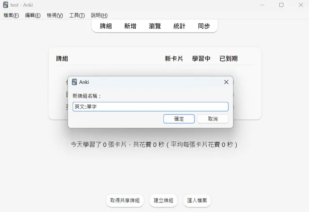Open the 工具(T) menu
Viewport: 309px width, 212px height.
77,15
